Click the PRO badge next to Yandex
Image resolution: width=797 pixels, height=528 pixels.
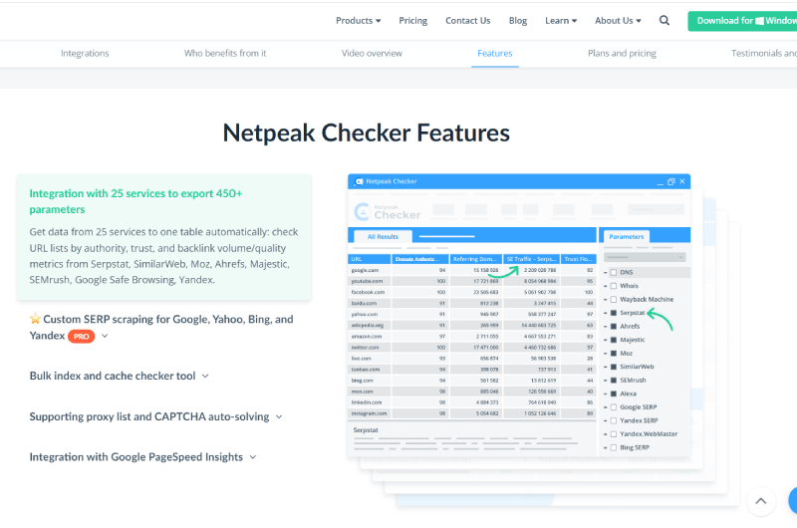pyautogui.click(x=82, y=337)
